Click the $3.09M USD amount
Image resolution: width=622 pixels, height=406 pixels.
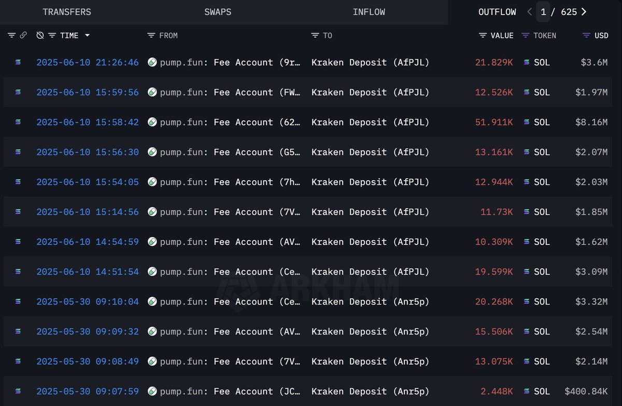point(591,272)
